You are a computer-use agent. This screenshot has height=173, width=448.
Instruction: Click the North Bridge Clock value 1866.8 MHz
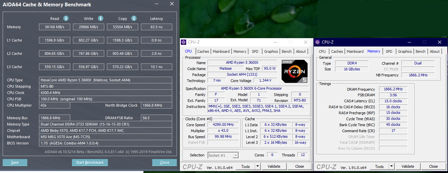(x=156, y=105)
